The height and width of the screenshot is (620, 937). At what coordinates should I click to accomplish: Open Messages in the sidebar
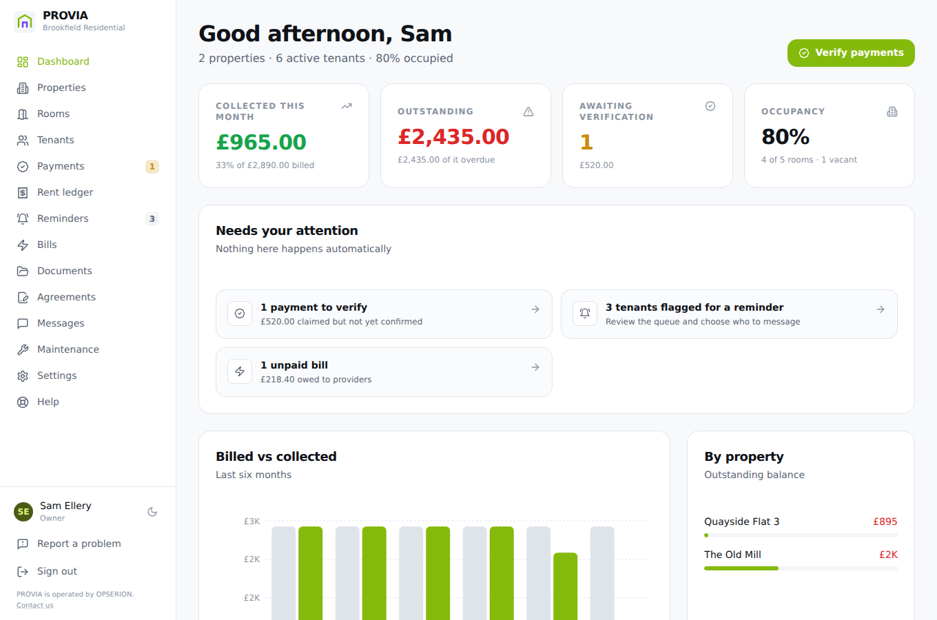click(88, 324)
